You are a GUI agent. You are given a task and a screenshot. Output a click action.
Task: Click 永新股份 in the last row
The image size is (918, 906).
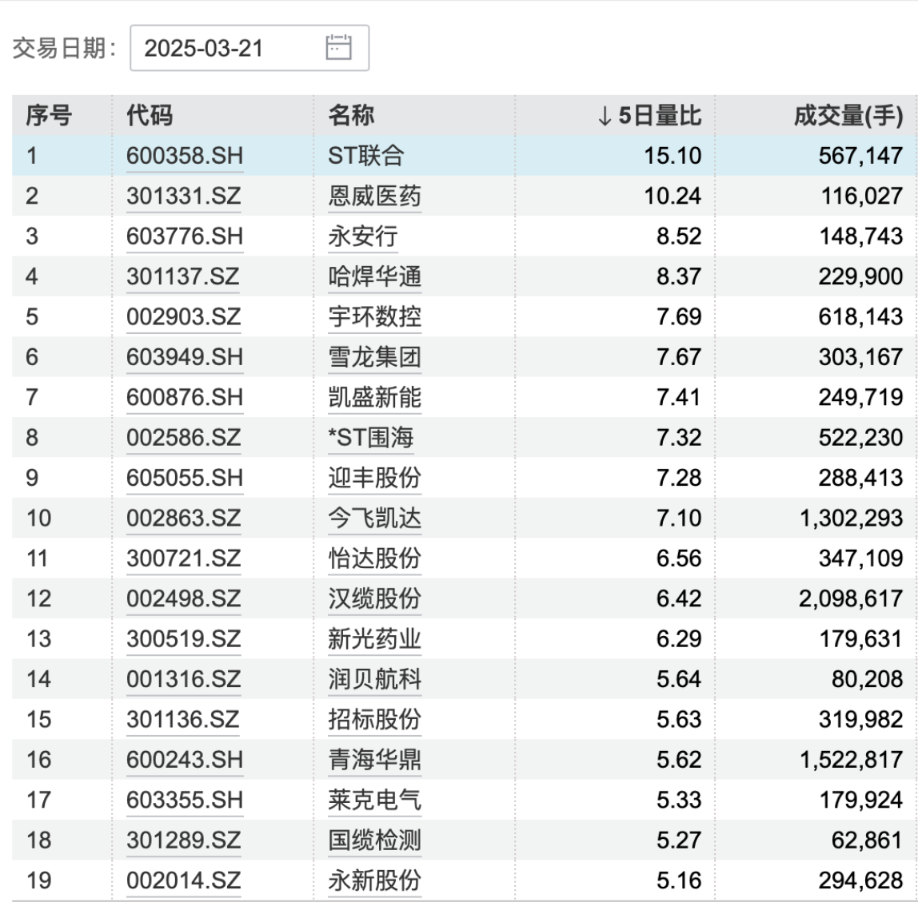[374, 880]
